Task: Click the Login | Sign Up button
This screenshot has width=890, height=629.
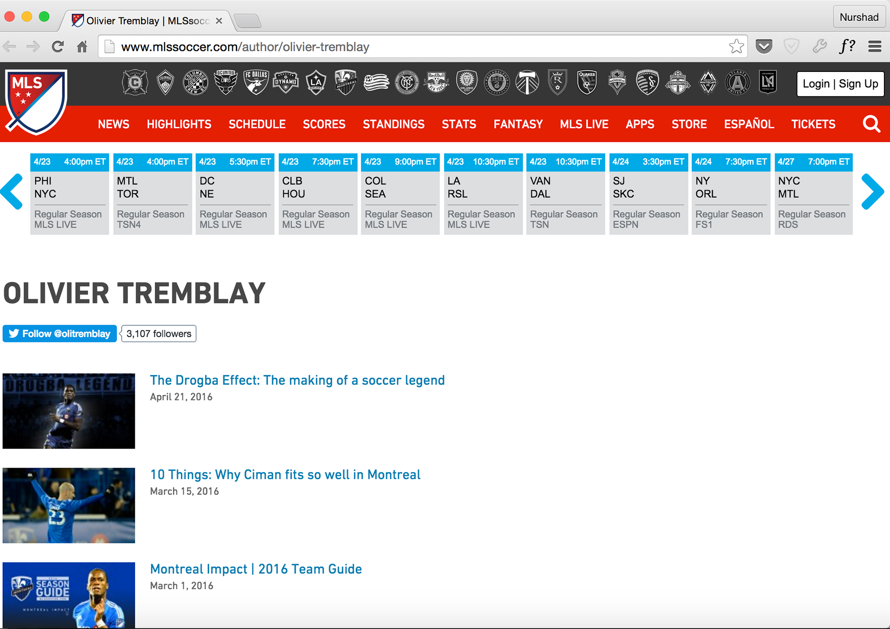Action: click(x=840, y=84)
